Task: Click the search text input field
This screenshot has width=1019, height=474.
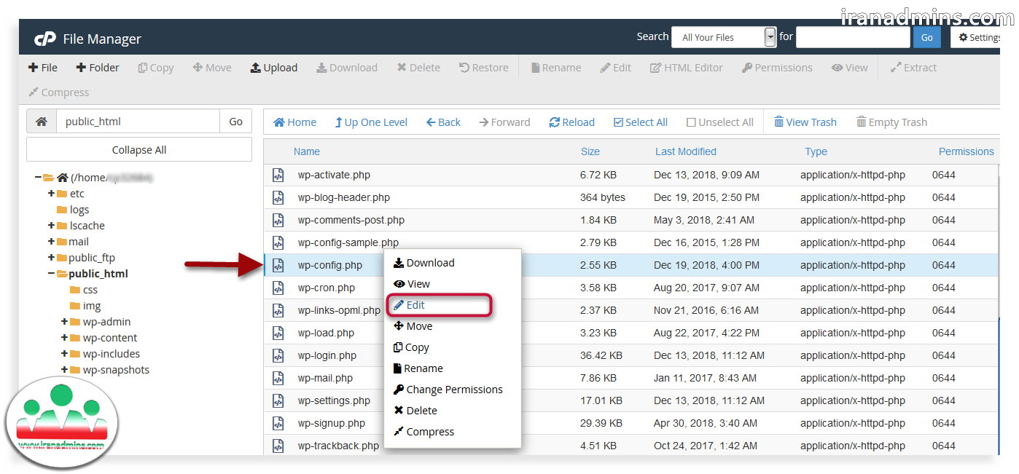Action: pyautogui.click(x=853, y=37)
